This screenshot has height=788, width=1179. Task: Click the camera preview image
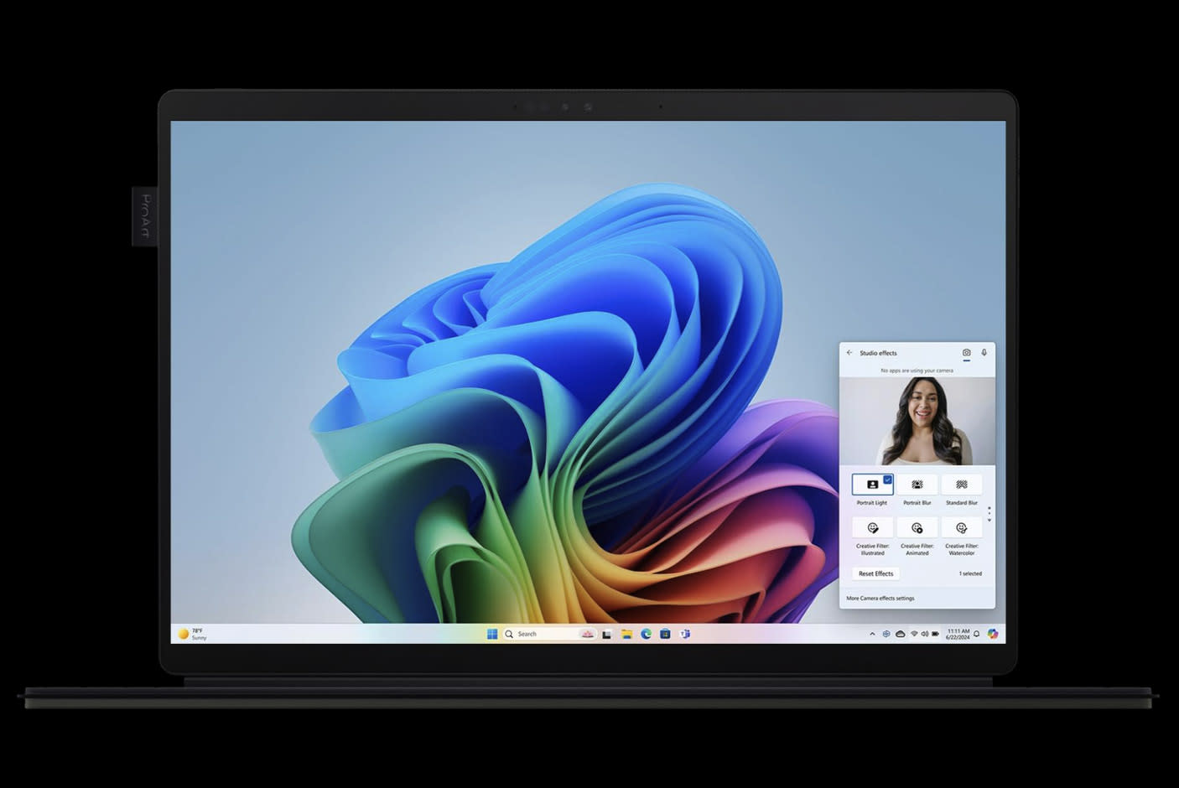[x=917, y=421]
